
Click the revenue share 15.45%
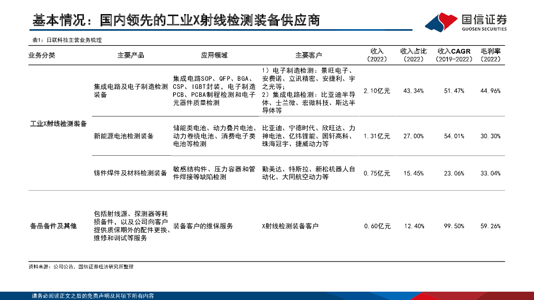click(414, 173)
